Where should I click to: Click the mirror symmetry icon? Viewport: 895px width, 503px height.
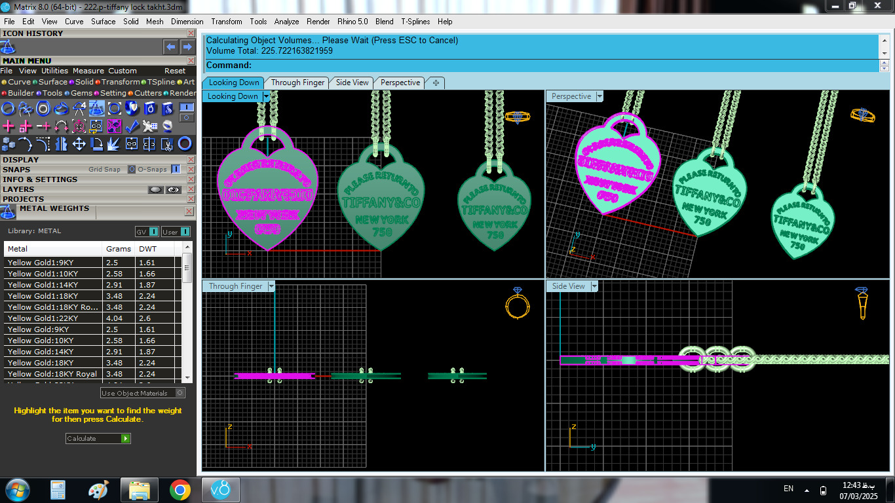[61, 143]
